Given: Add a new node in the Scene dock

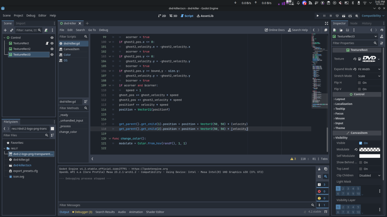Looking at the screenshot, I should (x=5, y=30).
